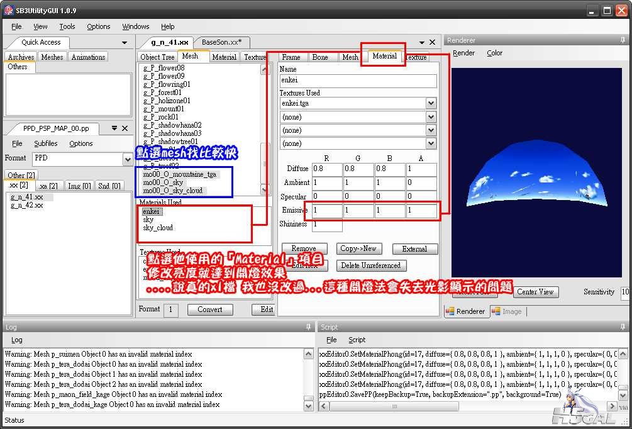Close the PPD_PSP_MAP_00.pp panel with its X
This screenshot has width=632, height=429.
125,128
